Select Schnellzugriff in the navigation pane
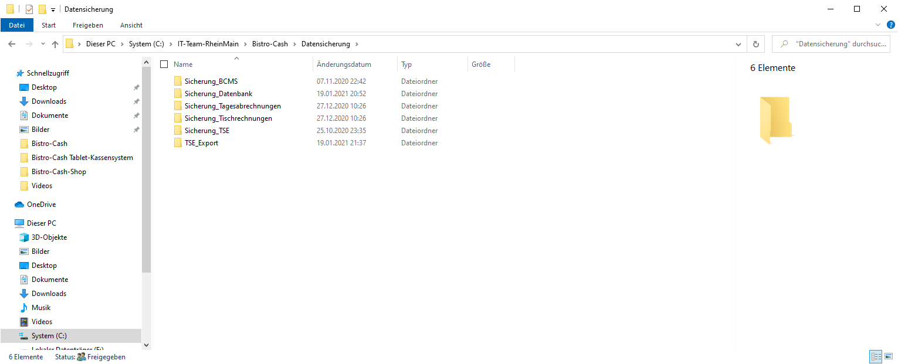Screen dimensions: 898x364 [x=48, y=73]
